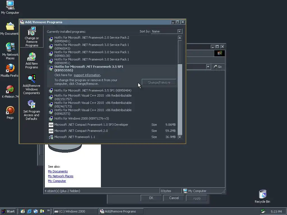287x215 pixels.
Task: Click OK in background dialog
Action: tap(151, 198)
